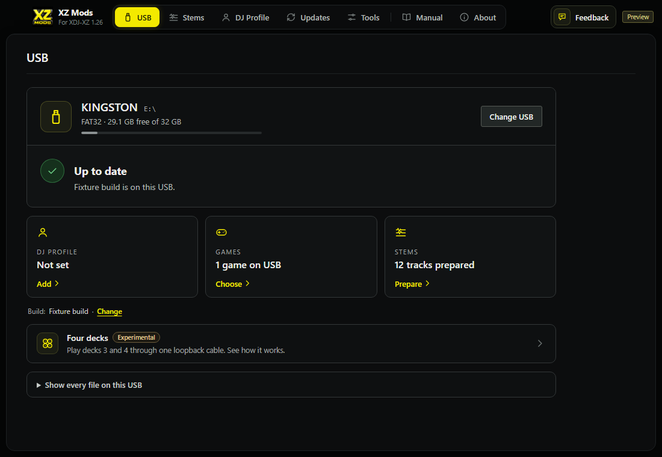The image size is (662, 457).
Task: Open the Manual page
Action: point(422,17)
